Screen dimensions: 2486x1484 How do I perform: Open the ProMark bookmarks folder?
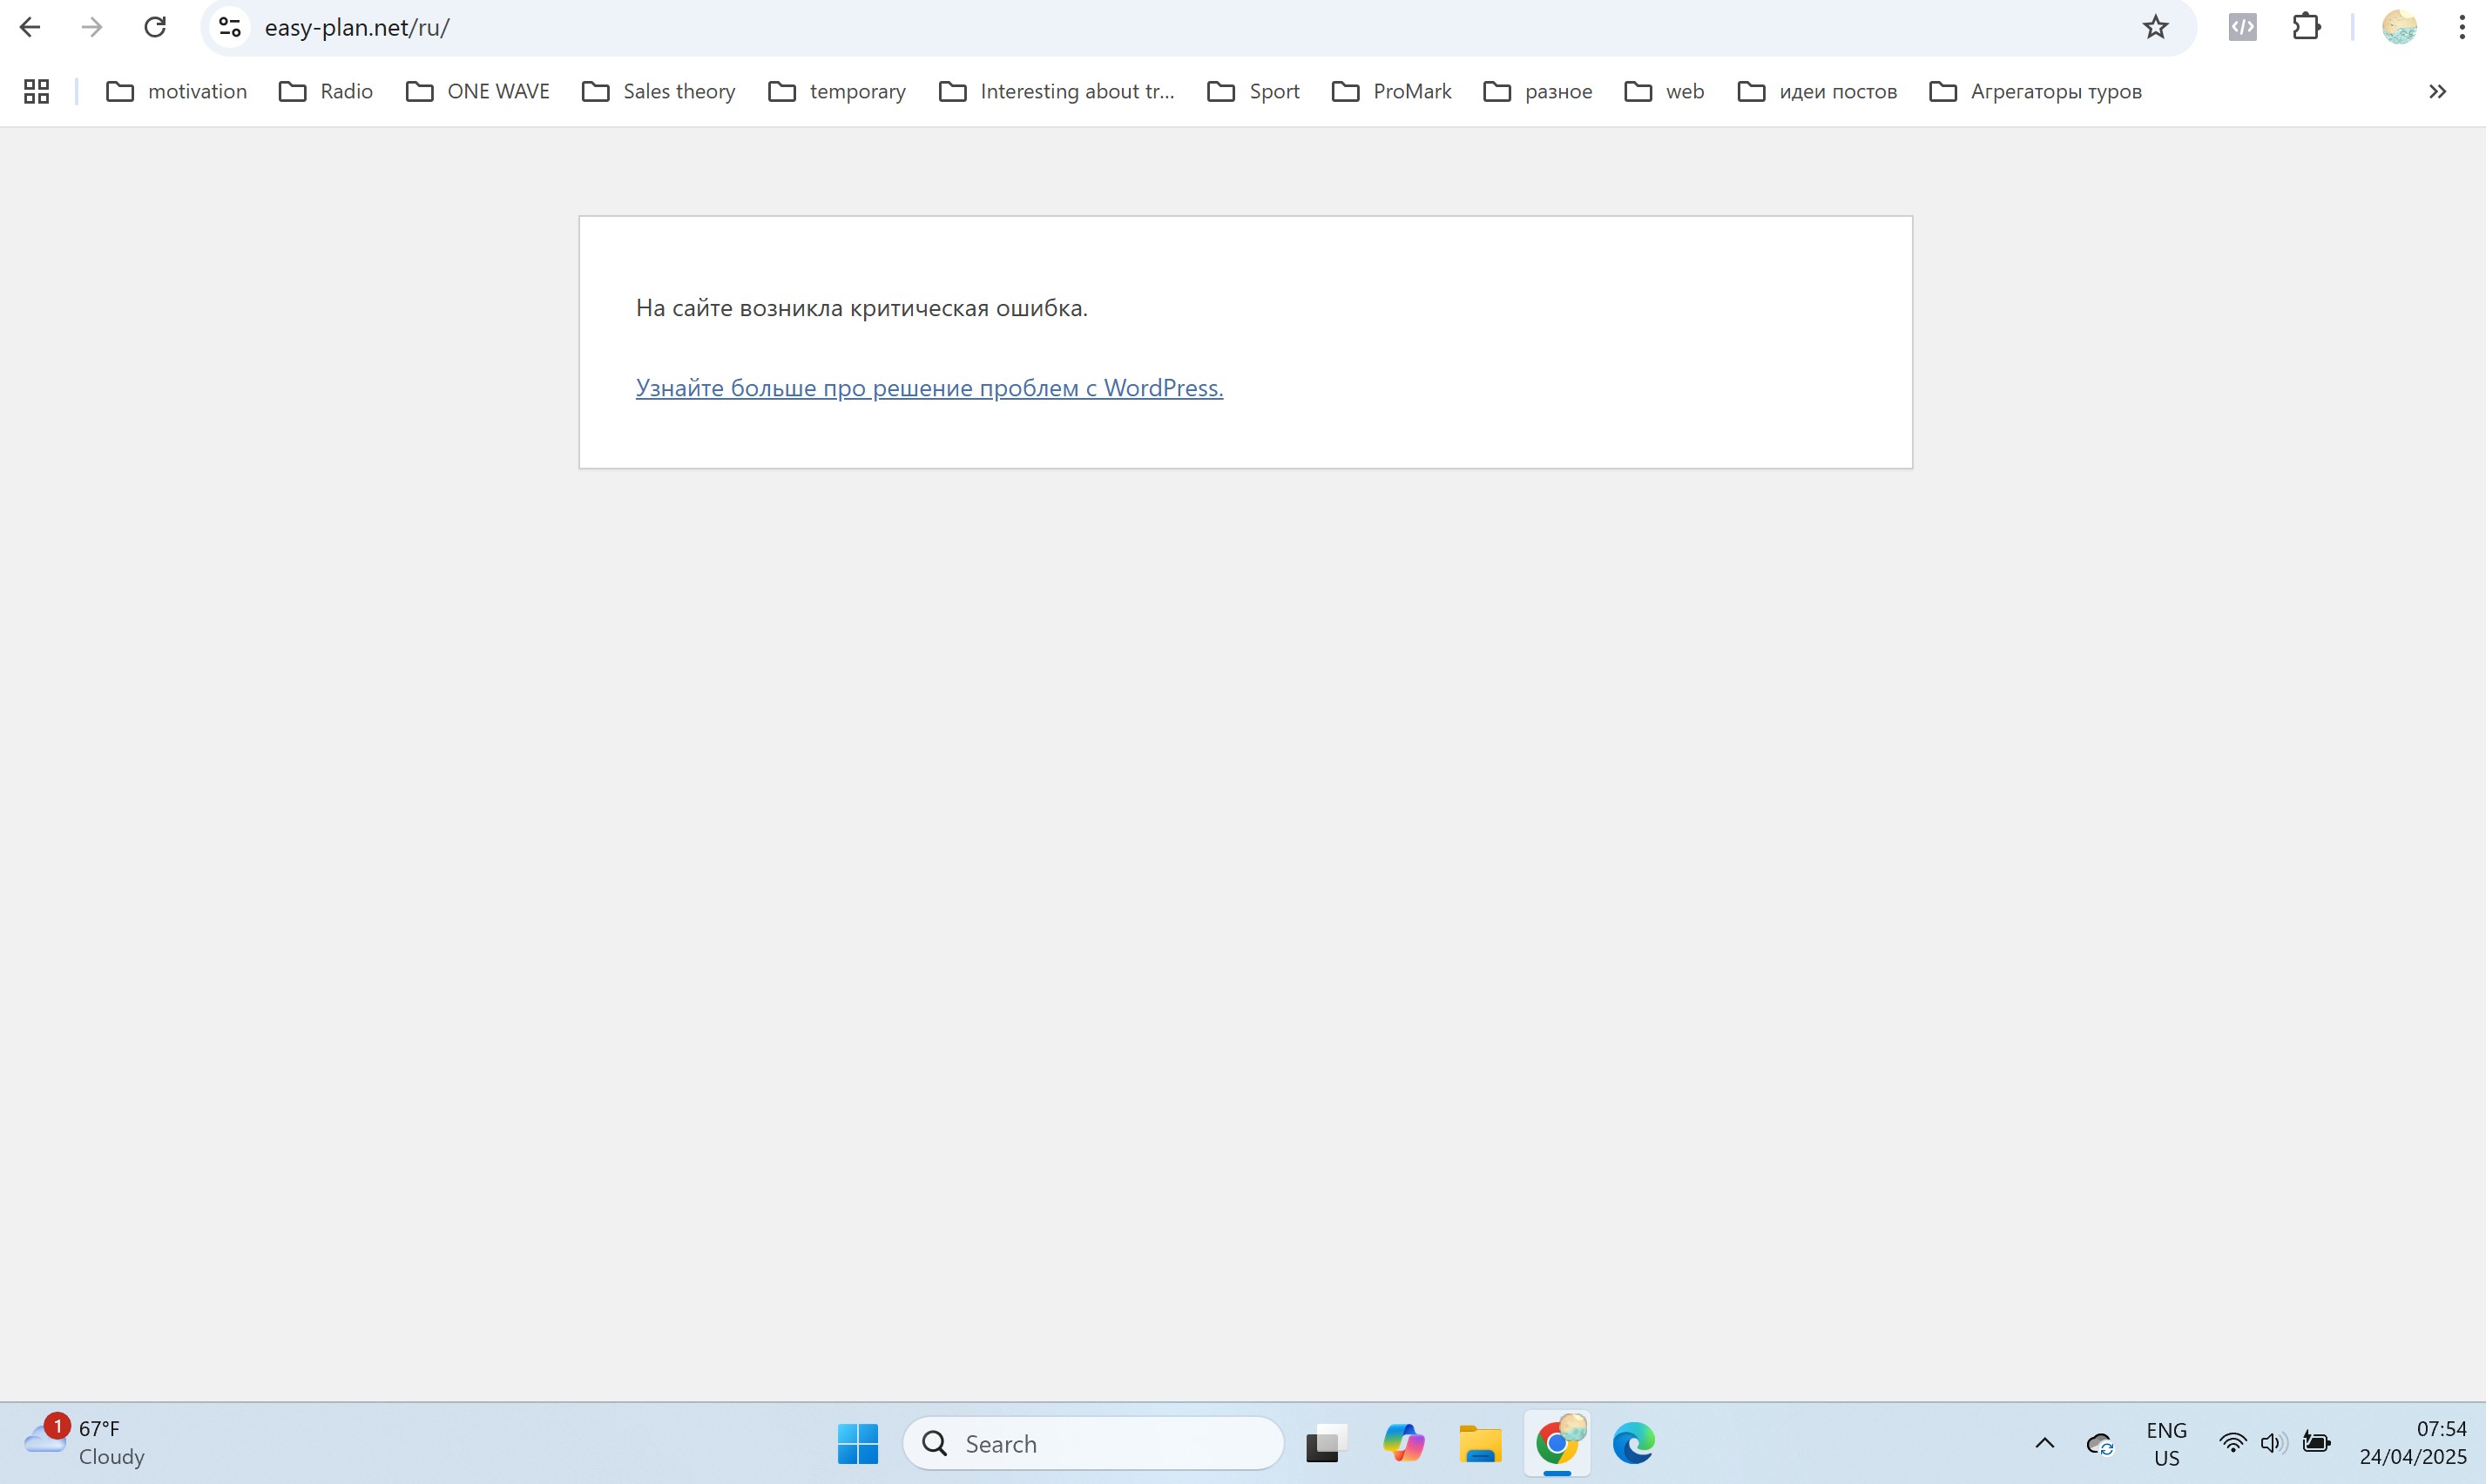[x=1392, y=91]
